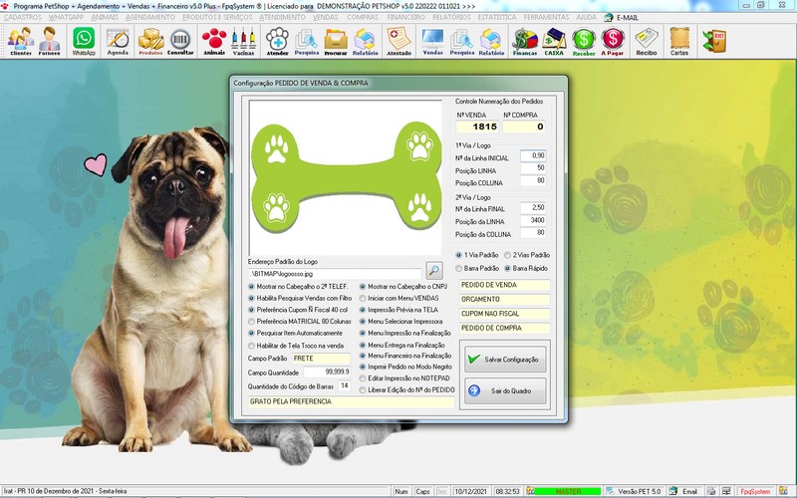Open the PRODUTOS E SERVIÇOS menu
This screenshot has height=498, width=797.
217,17
